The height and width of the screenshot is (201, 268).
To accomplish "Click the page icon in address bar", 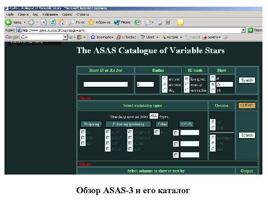I will click(x=19, y=30).
